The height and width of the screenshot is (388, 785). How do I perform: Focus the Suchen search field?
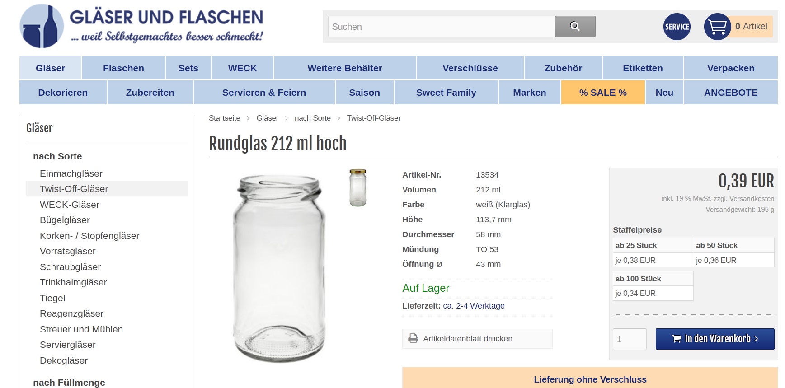pos(442,27)
